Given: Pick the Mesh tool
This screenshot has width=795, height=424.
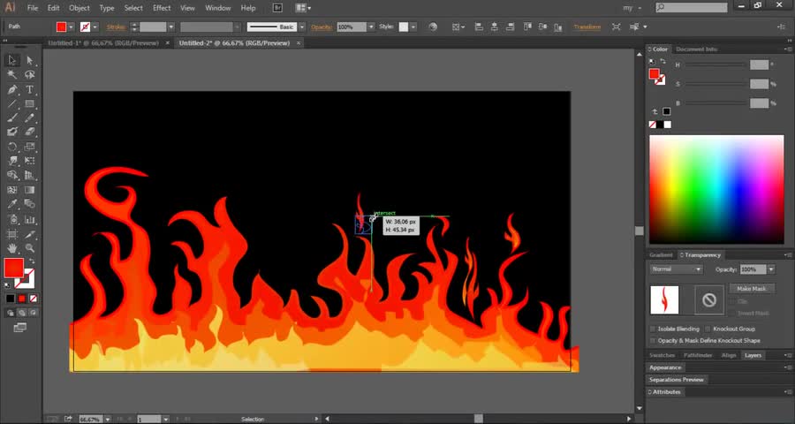Looking at the screenshot, I should pyautogui.click(x=12, y=190).
